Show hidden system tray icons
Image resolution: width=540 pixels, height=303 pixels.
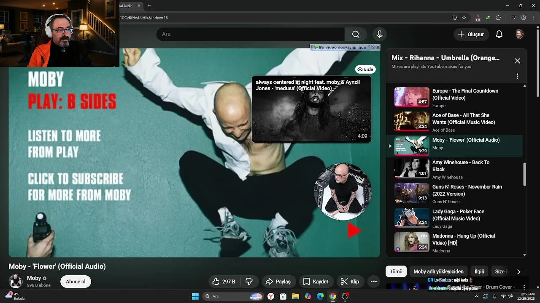(x=476, y=296)
